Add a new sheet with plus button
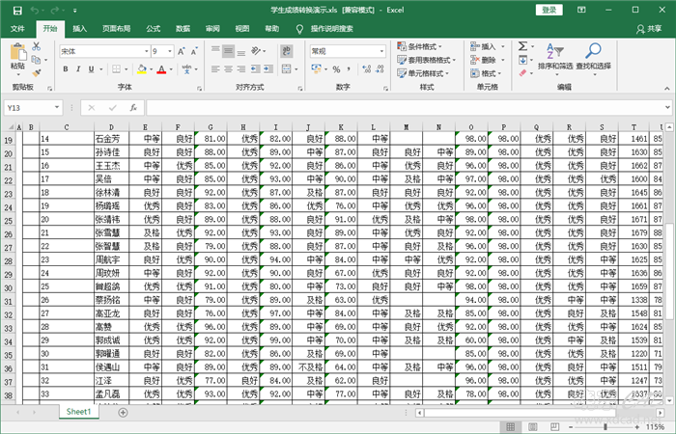The image size is (676, 434). 123,413
